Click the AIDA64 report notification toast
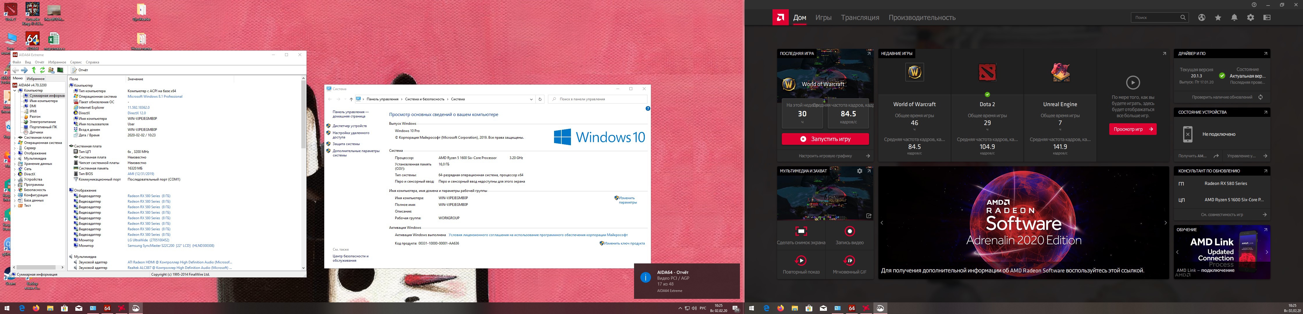Viewport: 1303px width, 314px height. click(x=687, y=282)
